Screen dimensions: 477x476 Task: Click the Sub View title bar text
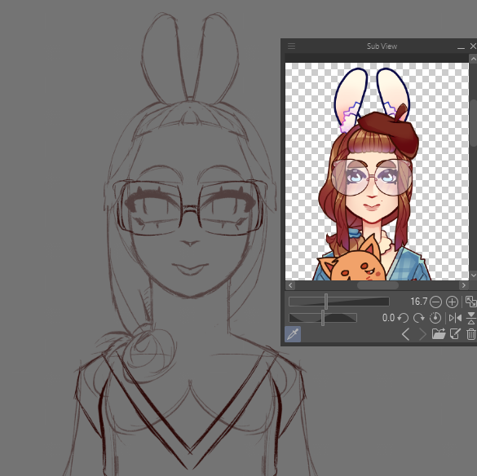point(382,46)
